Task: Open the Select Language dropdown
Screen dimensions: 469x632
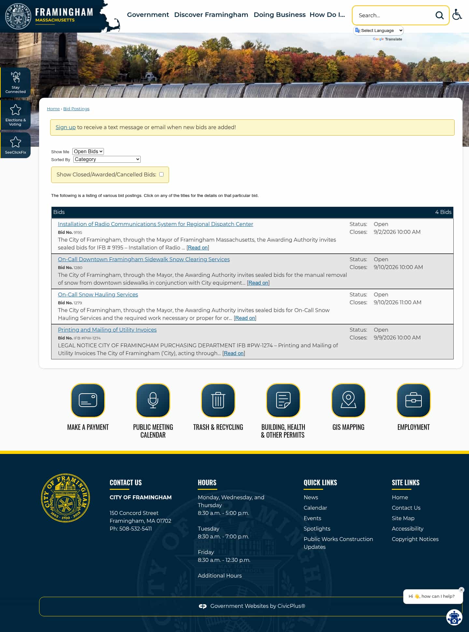Action: coord(378,30)
